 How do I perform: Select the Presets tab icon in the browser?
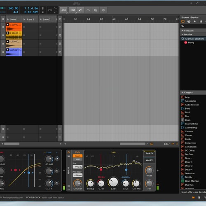pyautogui.click(x=189, y=21)
